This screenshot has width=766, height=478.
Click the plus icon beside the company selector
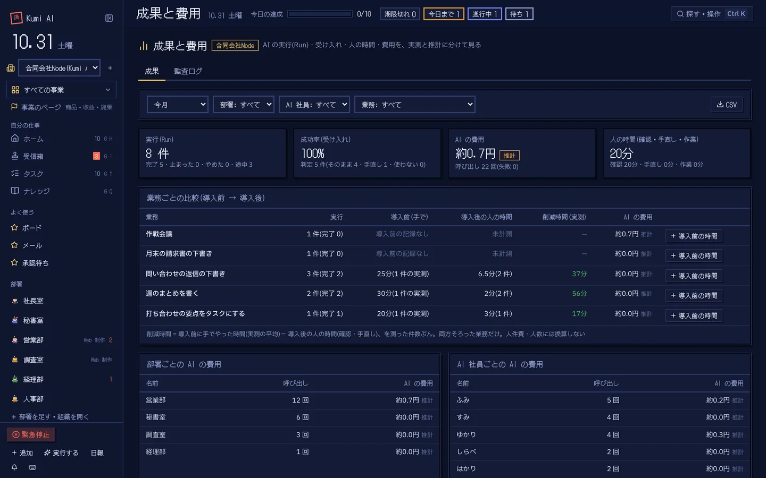[110, 68]
